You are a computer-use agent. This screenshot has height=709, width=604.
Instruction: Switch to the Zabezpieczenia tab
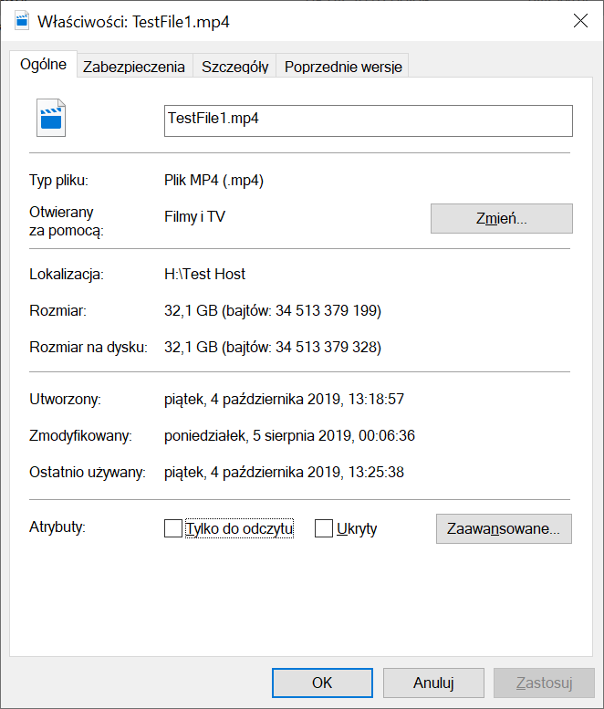[x=133, y=67]
